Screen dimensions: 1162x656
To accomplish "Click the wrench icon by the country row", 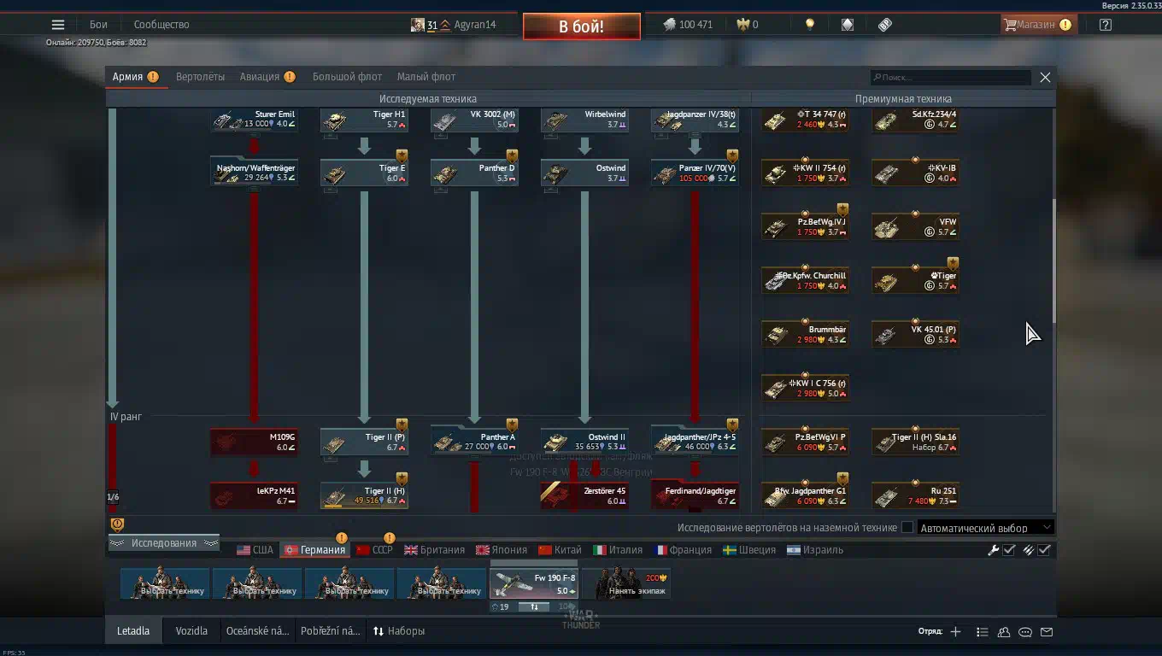I will pyautogui.click(x=993, y=550).
